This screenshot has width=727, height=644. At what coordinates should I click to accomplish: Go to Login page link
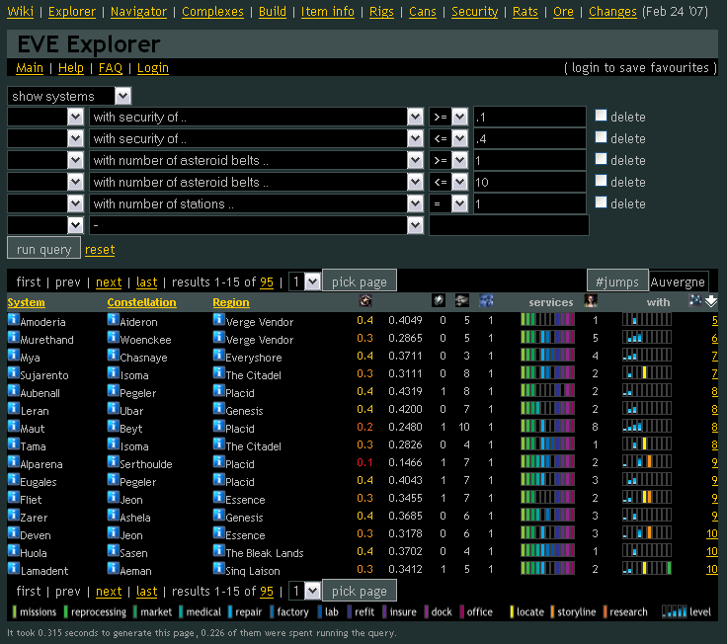(153, 68)
